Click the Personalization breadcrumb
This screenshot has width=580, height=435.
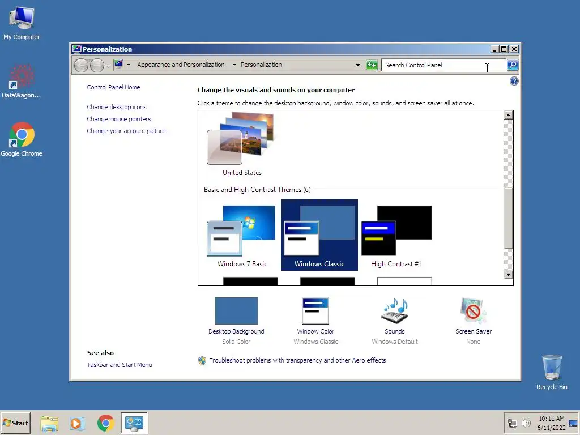[261, 65]
